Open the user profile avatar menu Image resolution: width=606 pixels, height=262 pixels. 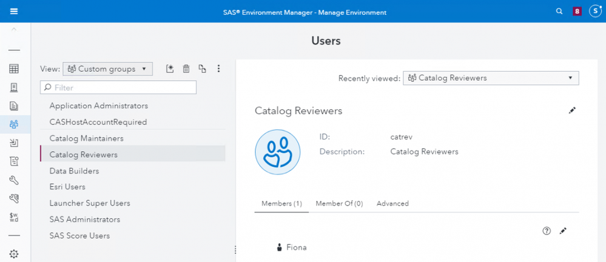tap(594, 12)
